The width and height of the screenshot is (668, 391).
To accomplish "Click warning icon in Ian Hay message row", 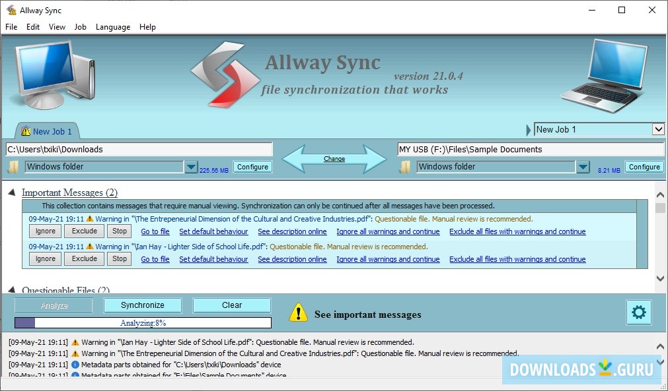I will coord(89,247).
